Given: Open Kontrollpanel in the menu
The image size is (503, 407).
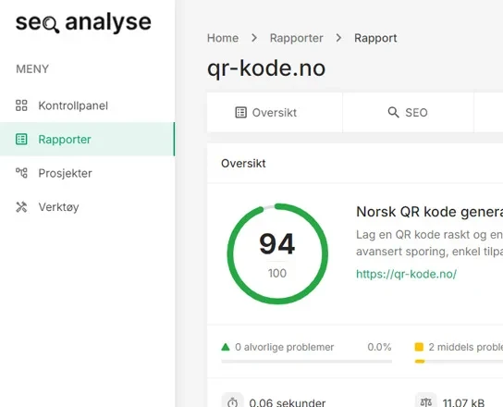Looking at the screenshot, I should point(87,105).
